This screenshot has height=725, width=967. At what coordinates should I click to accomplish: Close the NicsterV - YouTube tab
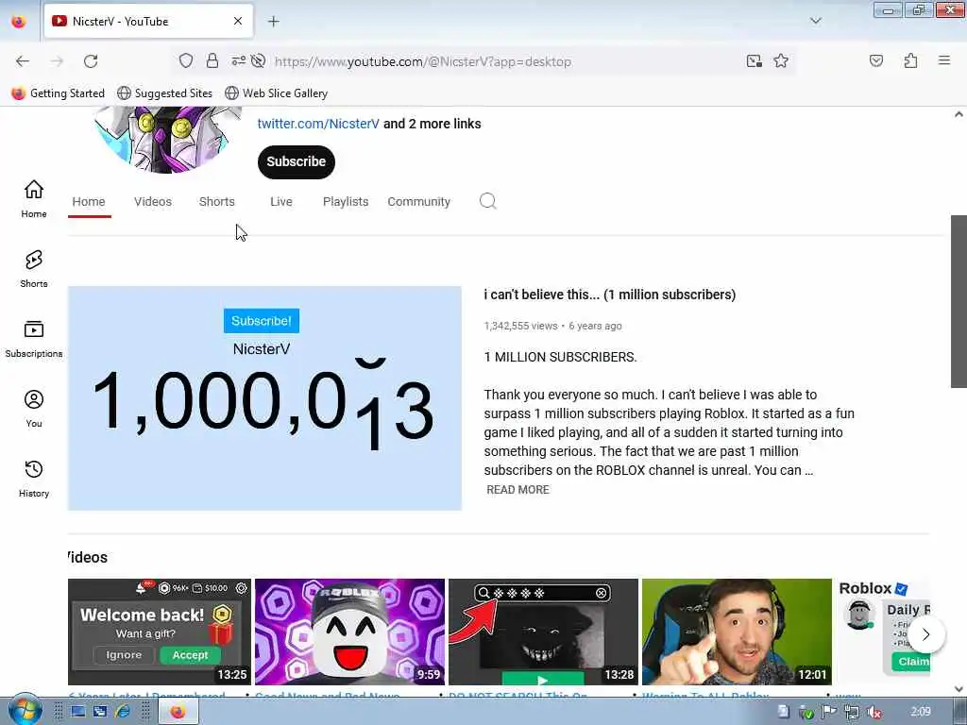238,21
